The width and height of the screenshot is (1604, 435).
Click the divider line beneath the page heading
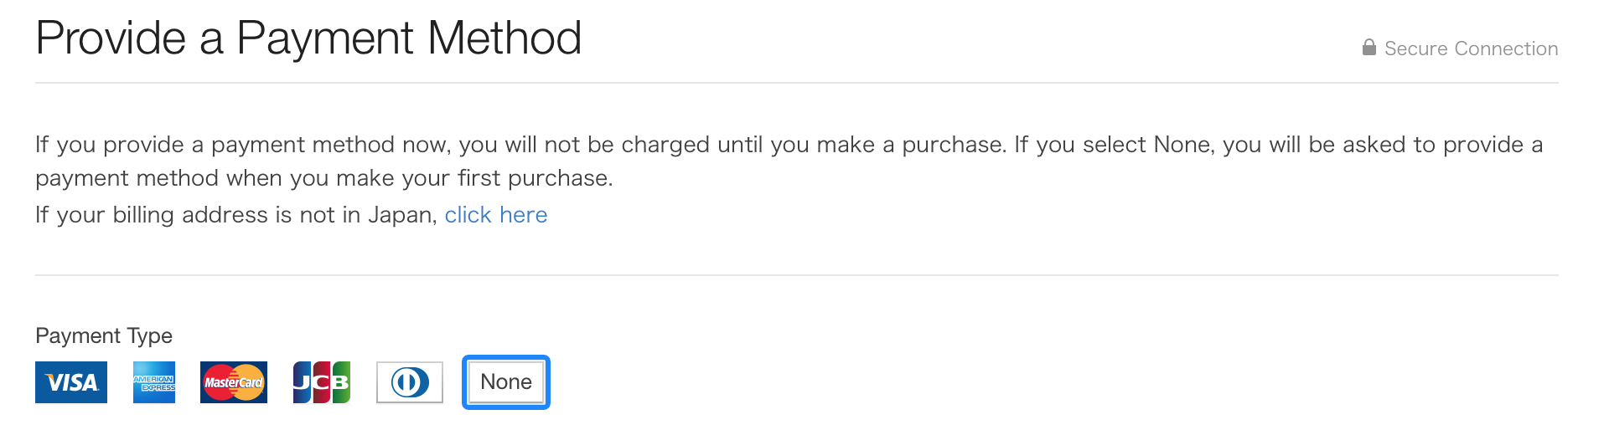(x=797, y=83)
